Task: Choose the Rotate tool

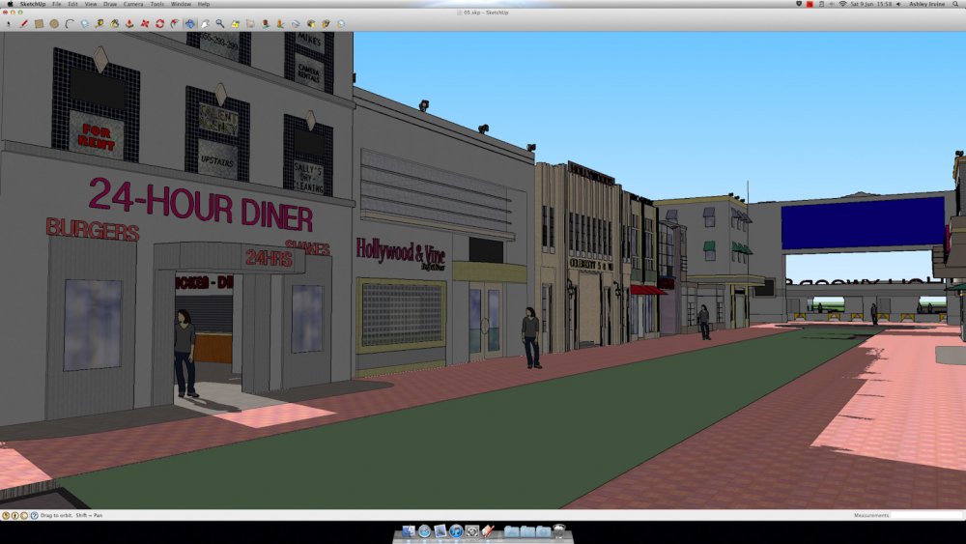Action: 159,24
